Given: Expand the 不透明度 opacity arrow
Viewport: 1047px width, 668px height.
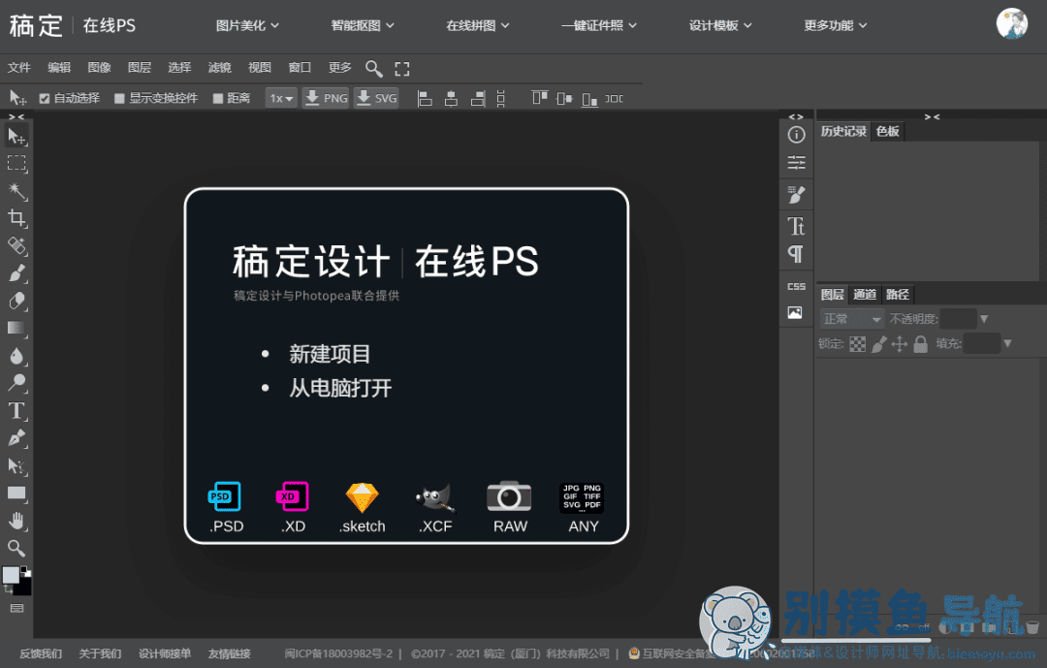Looking at the screenshot, I should (984, 319).
